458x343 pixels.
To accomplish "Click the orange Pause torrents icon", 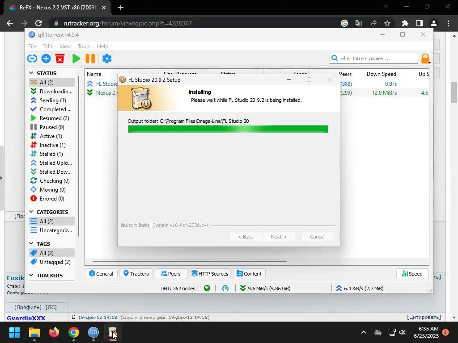I will click(90, 59).
